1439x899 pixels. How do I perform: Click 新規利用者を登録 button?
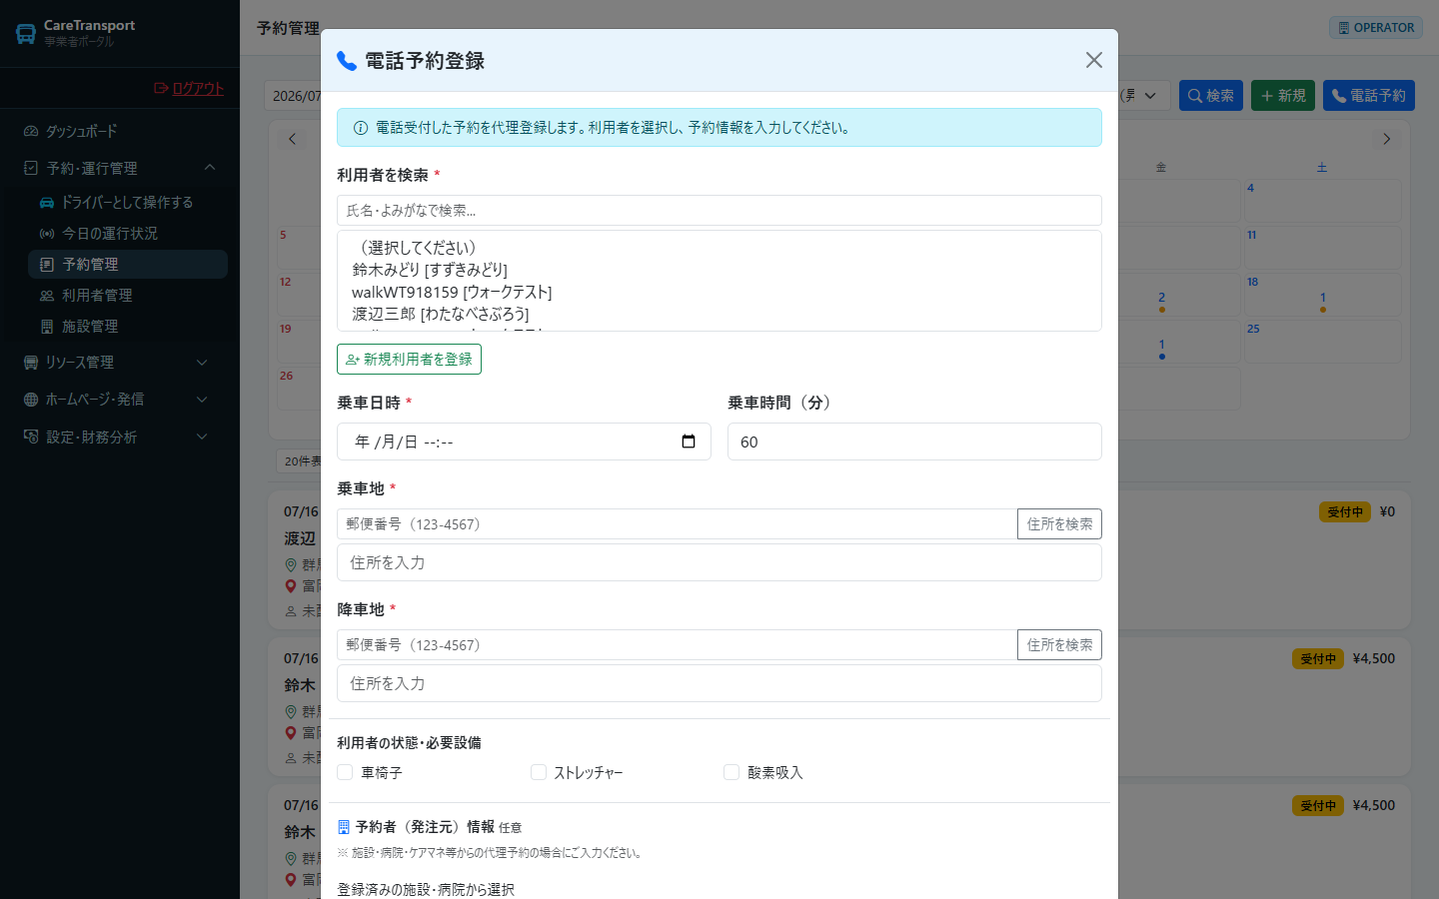[409, 360]
